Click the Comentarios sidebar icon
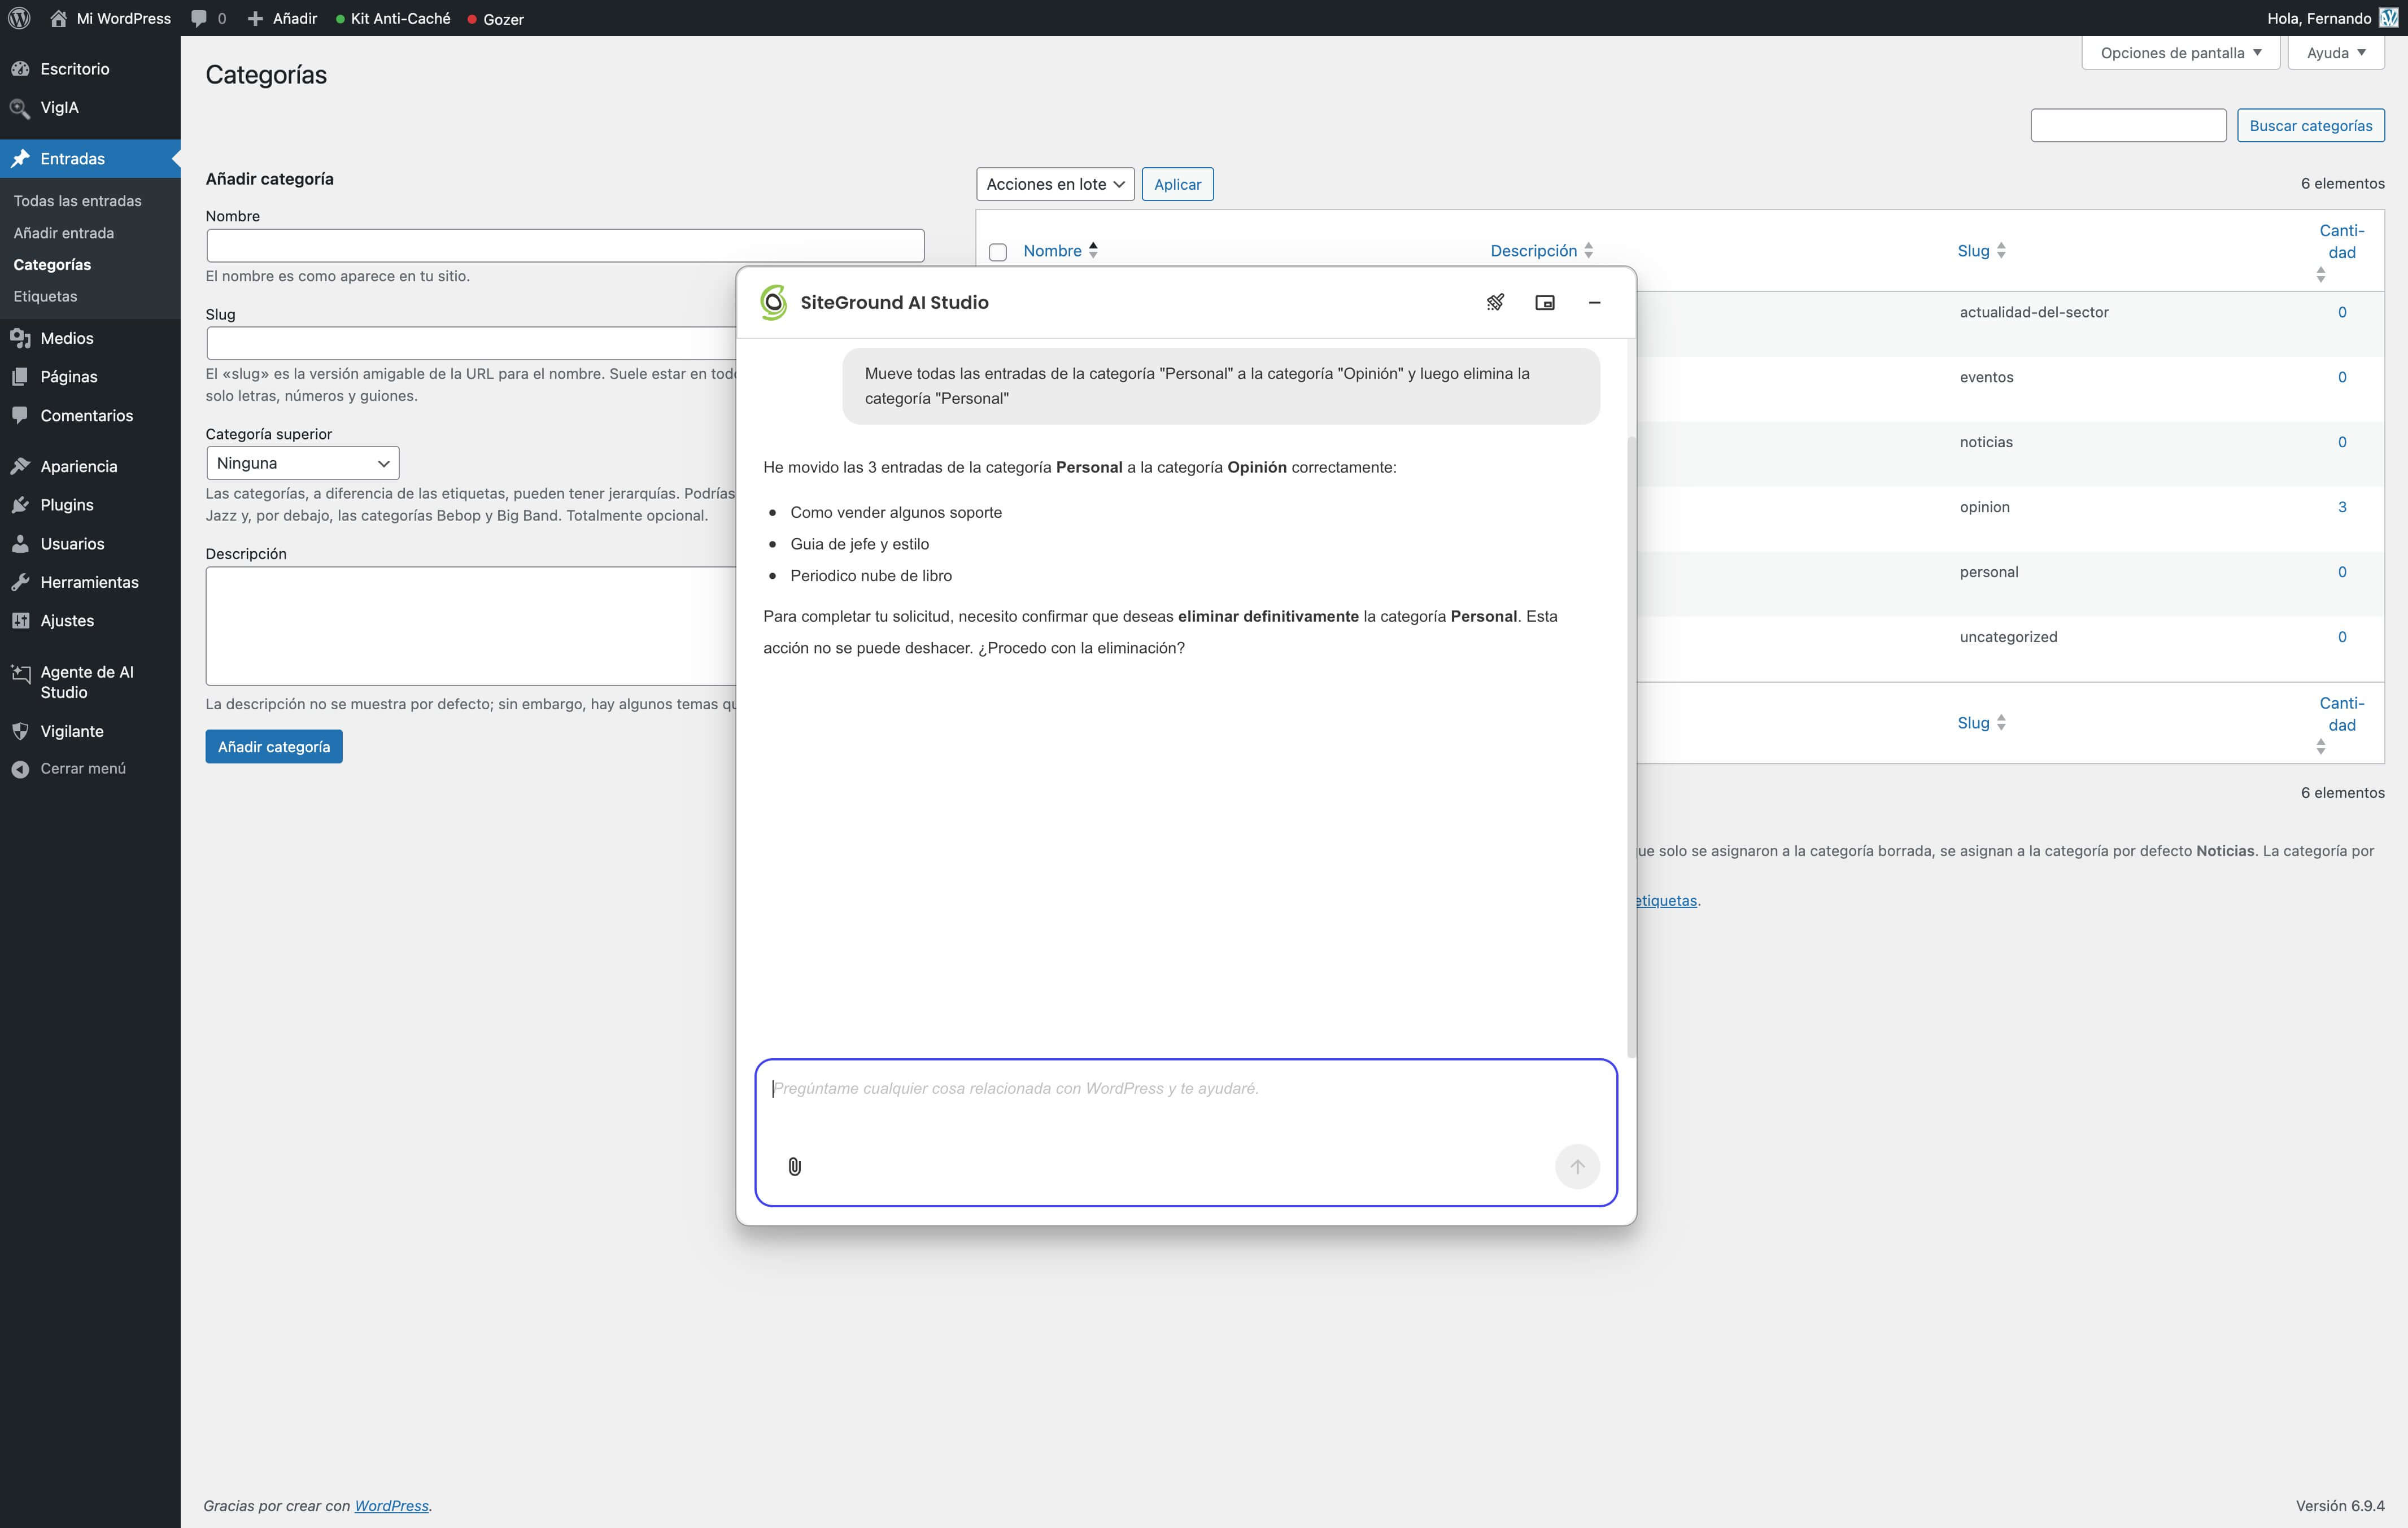The height and width of the screenshot is (1528, 2408). tap(20, 415)
